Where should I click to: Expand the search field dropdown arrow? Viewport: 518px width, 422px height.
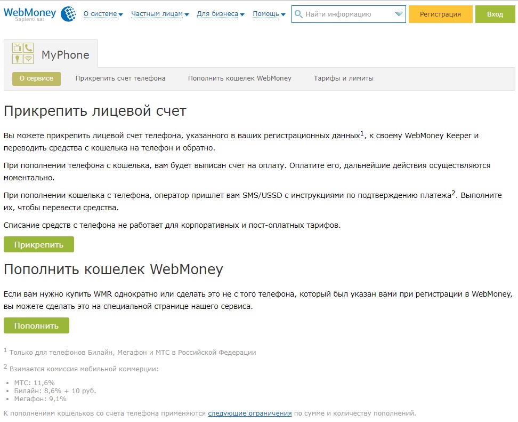pos(399,14)
